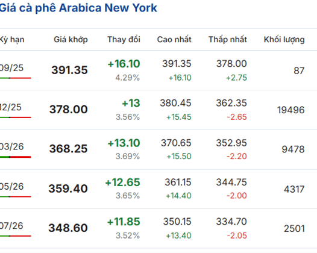317x253 pixels.
Task: Click the highest price 350.15
Action: 177,222
